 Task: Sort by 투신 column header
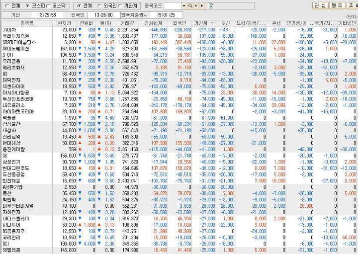(226, 23)
